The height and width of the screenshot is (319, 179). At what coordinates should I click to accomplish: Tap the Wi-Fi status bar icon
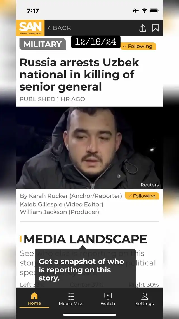coord(144,11)
